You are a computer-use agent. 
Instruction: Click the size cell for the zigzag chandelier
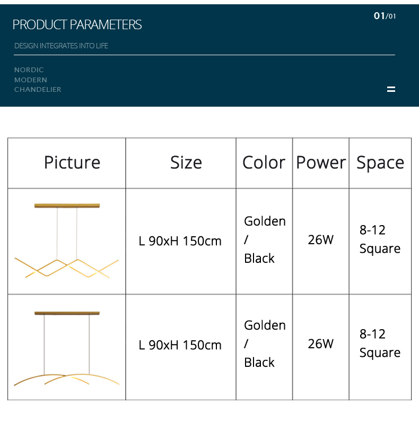(x=180, y=241)
